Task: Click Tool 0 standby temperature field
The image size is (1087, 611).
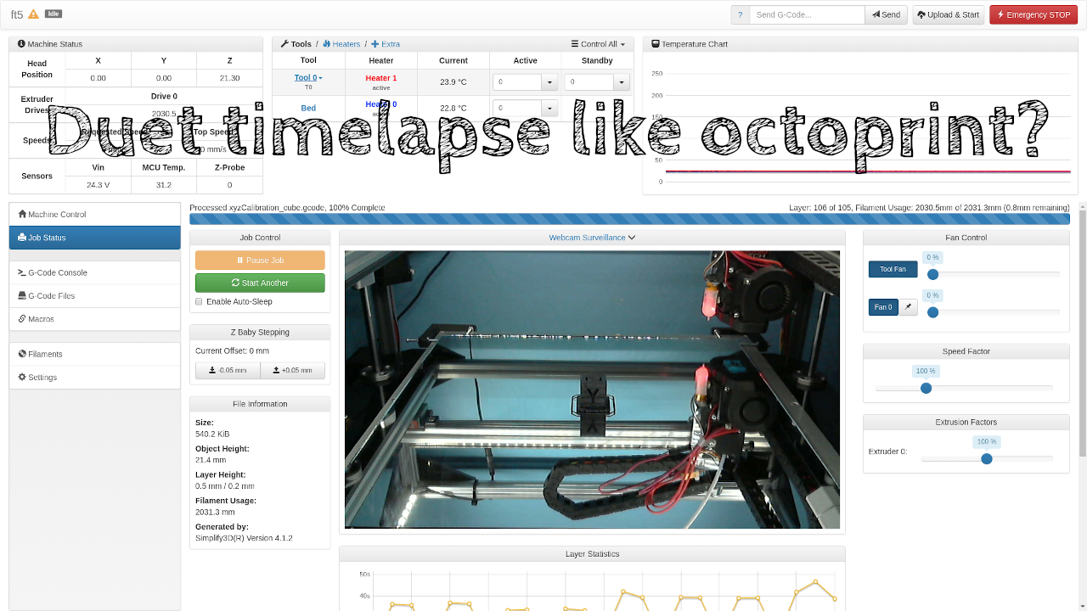Action: click(589, 82)
